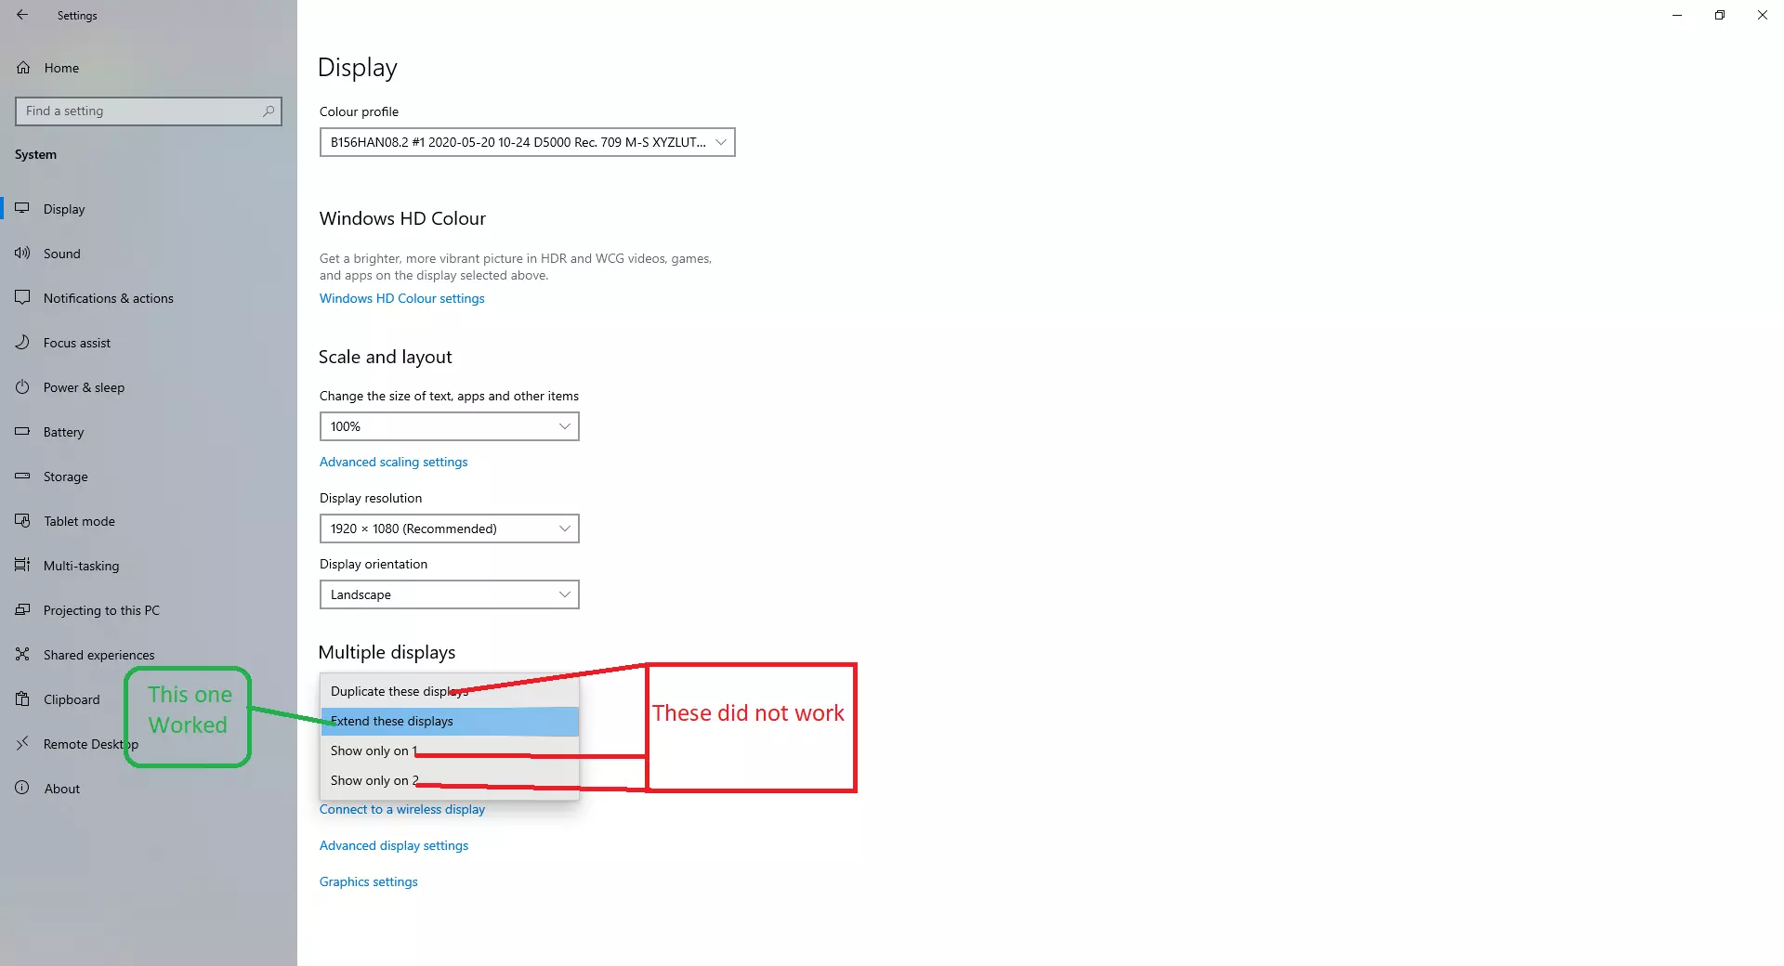Go to Home in Settings sidebar
1784x966 pixels.
pos(61,68)
